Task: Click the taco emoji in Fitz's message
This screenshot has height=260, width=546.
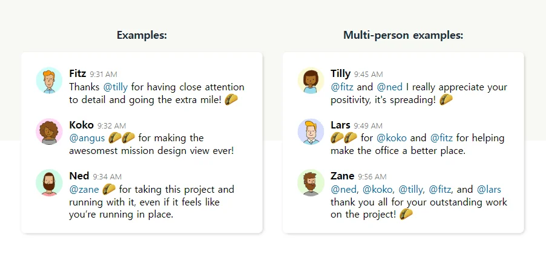Action: click(x=231, y=99)
